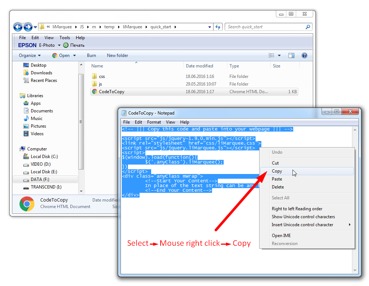Click the Libraries icon in navigation pane
The width and height of the screenshot is (369, 286).
(22, 96)
